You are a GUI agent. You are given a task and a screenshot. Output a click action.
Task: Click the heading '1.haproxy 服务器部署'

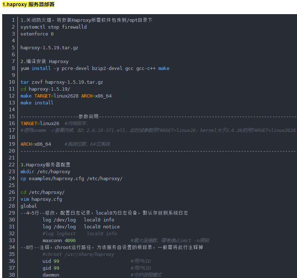(x=28, y=4)
